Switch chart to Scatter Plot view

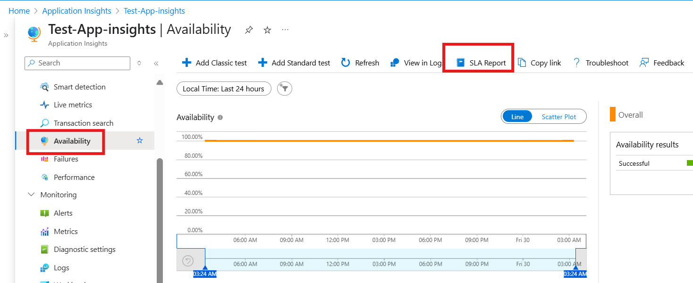tap(559, 117)
